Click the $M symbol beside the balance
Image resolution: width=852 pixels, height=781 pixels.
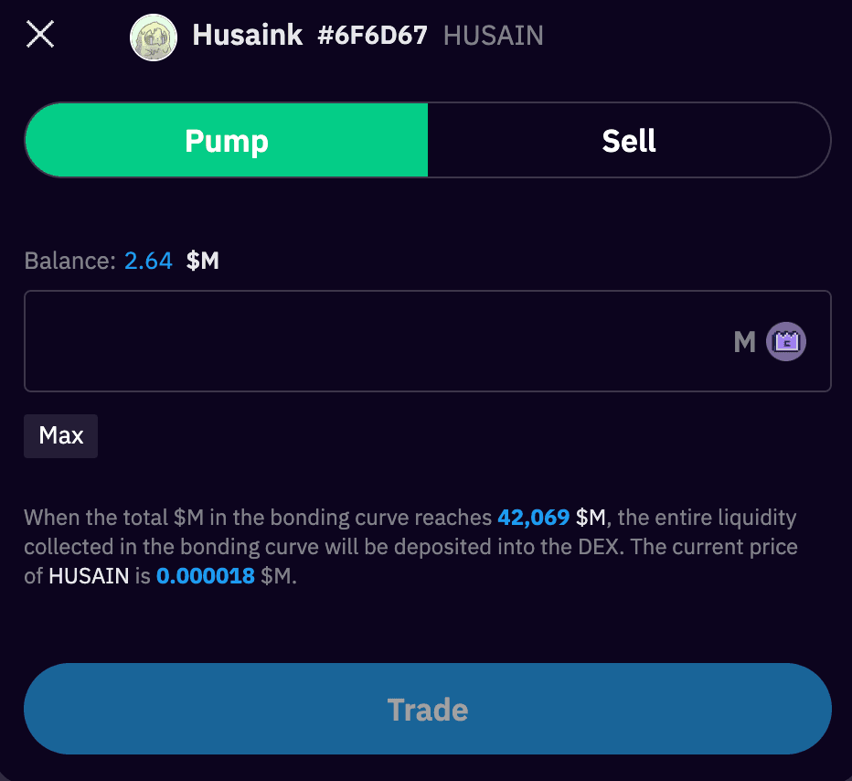(x=203, y=261)
